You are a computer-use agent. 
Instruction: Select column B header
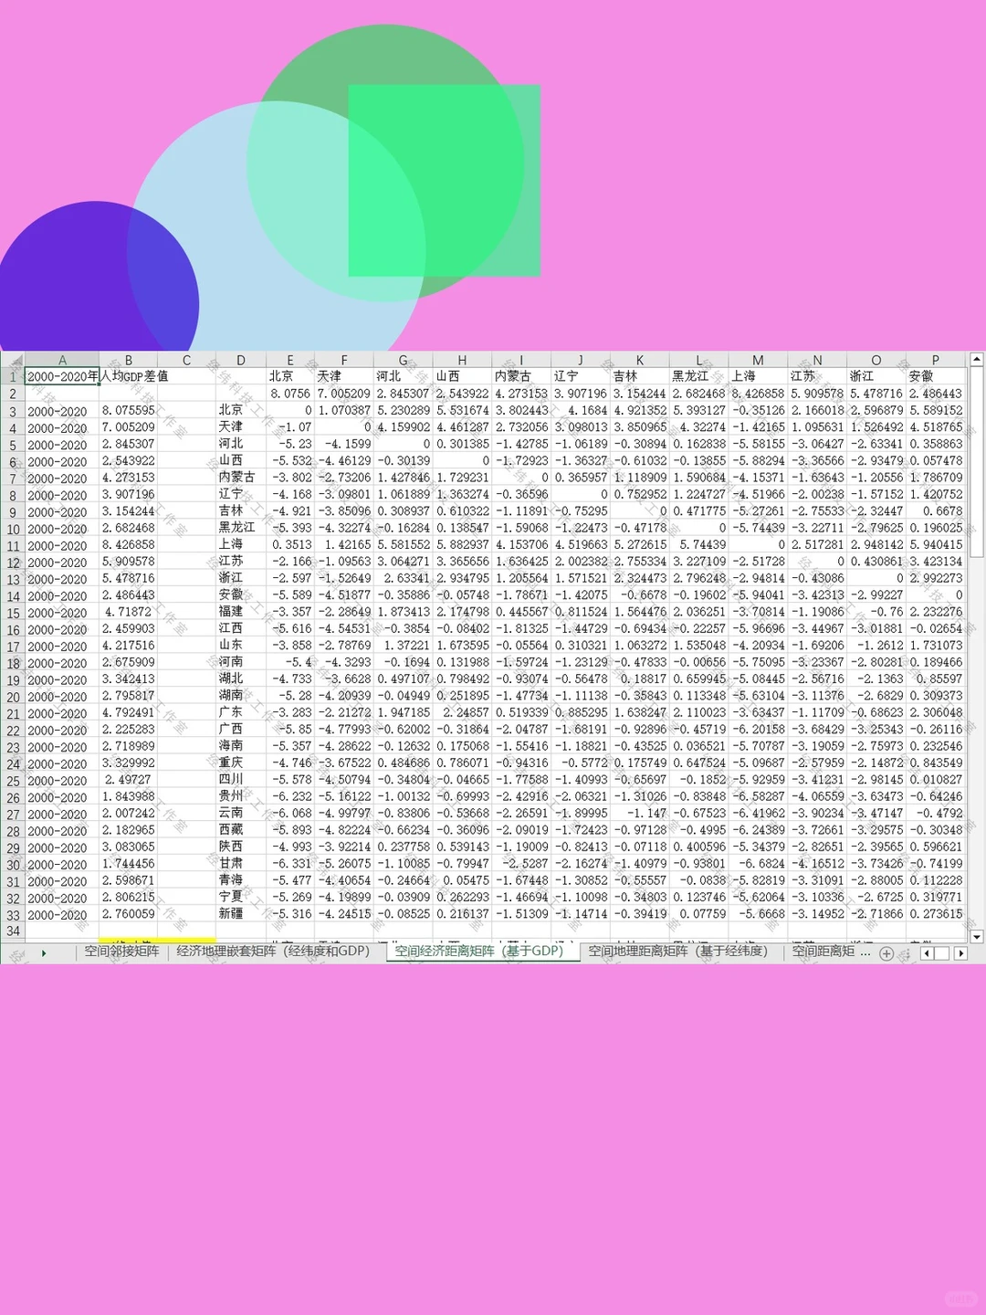point(129,360)
